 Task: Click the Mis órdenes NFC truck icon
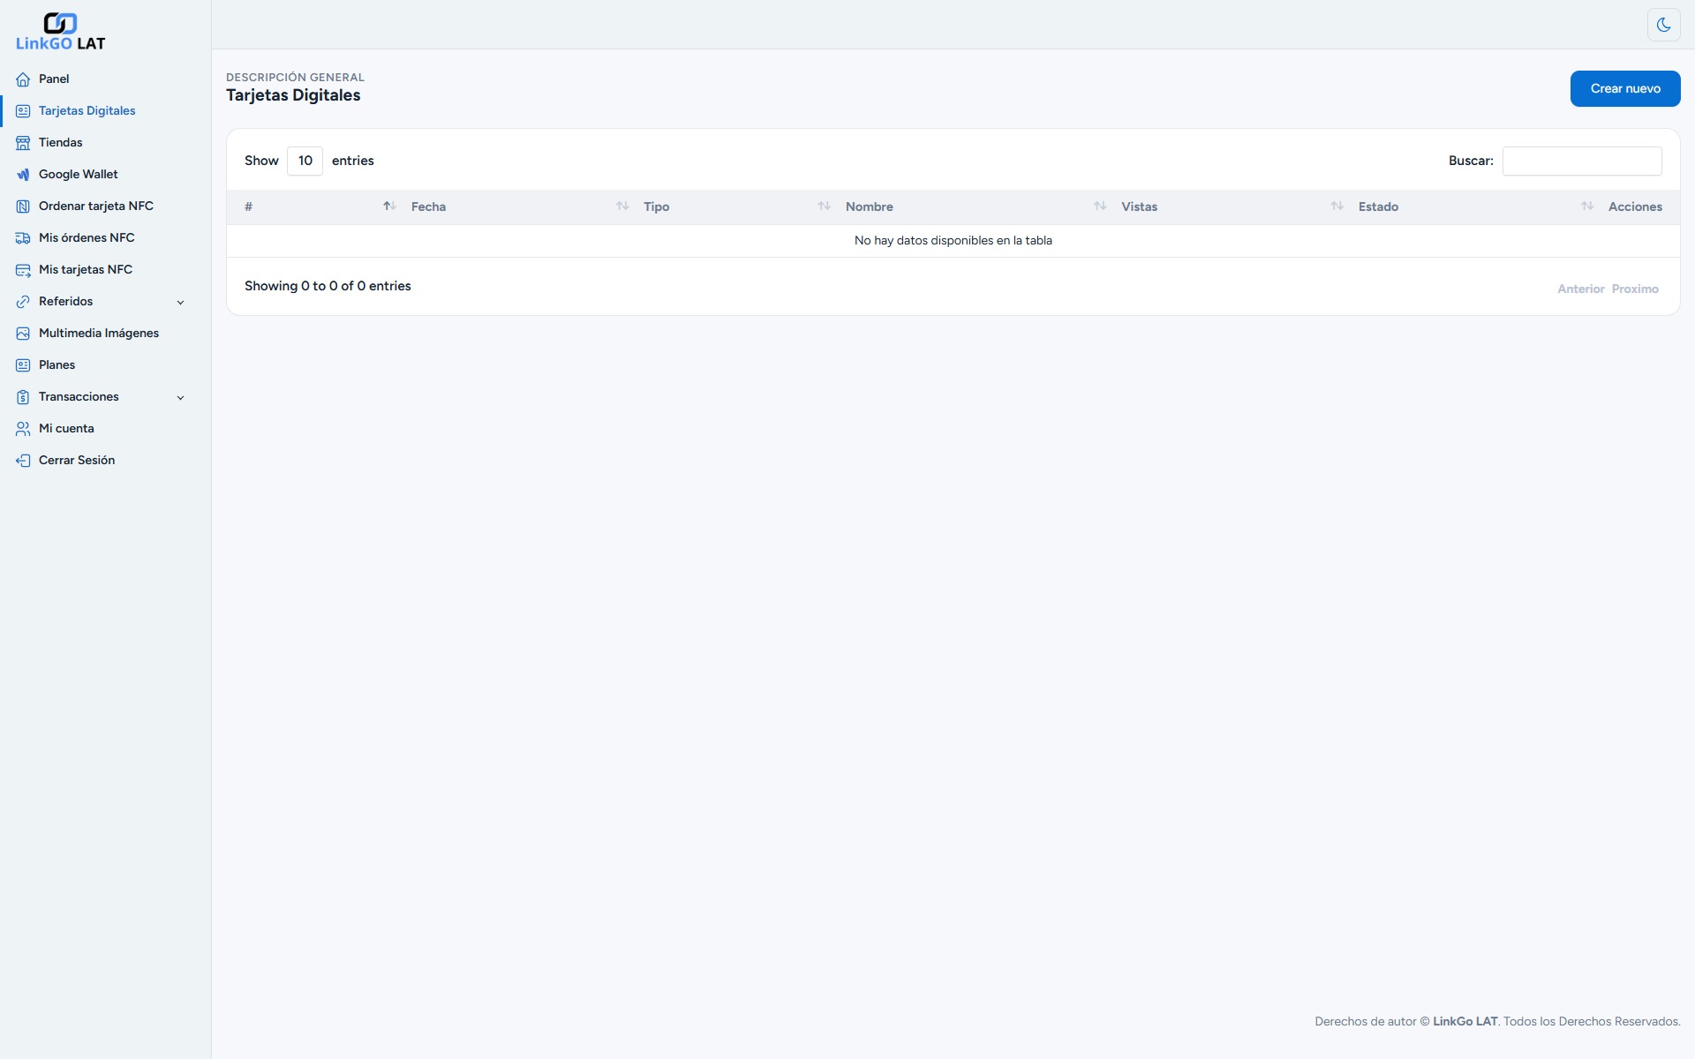point(23,238)
